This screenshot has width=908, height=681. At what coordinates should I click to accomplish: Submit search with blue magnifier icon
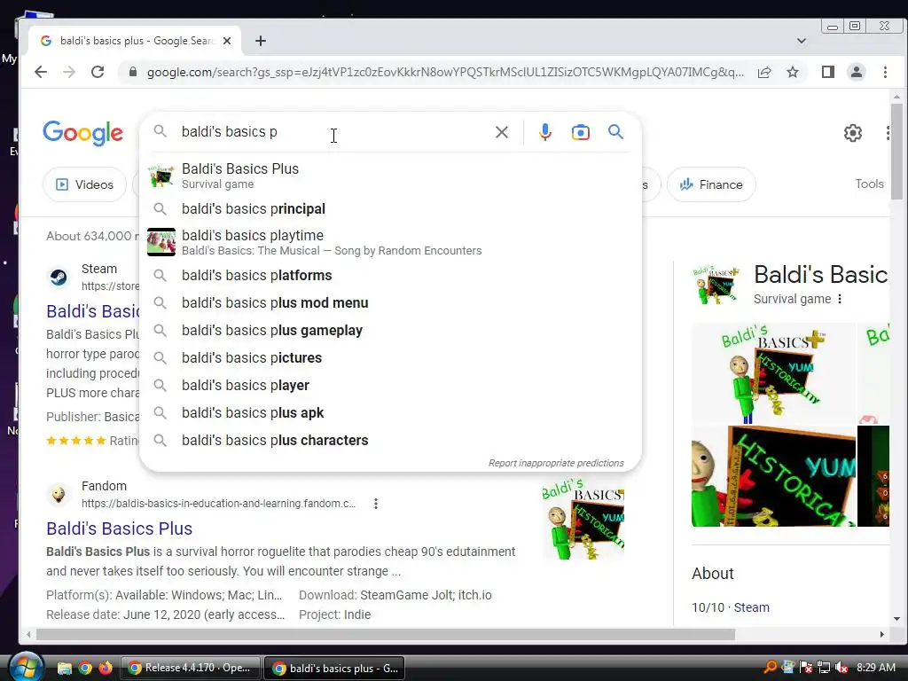coord(616,132)
